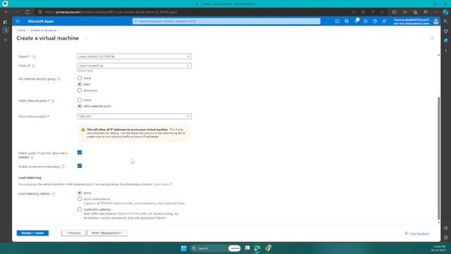Select Advanced NIC network security group
451x254 pixels.
[80, 90]
